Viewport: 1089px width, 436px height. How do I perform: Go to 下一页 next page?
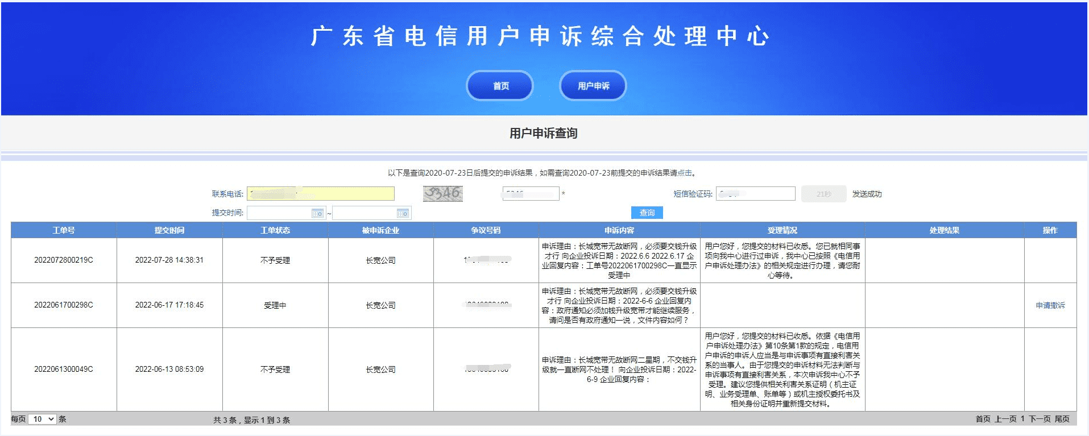(1040, 419)
